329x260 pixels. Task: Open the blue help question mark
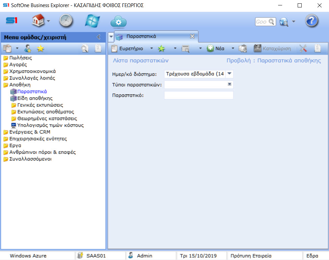click(x=311, y=21)
